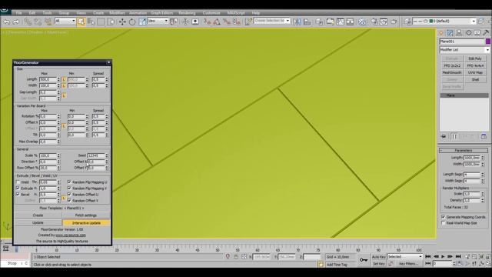The image size is (492, 277).
Task: Toggle Random Flip Mapping V checkbox
Action: coord(69,188)
